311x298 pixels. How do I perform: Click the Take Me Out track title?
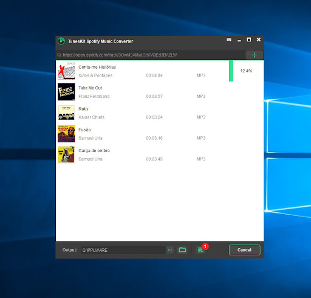(x=90, y=88)
